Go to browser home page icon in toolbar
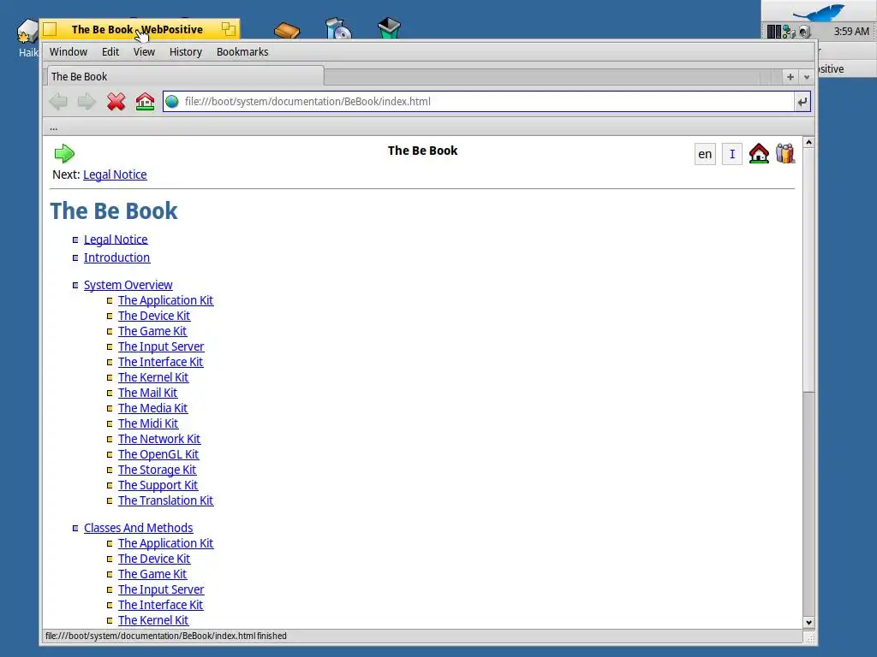The image size is (877, 657). (145, 102)
